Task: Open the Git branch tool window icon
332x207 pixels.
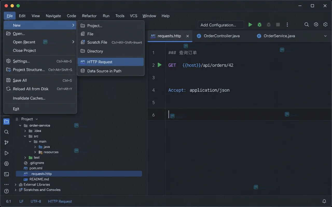Action: [x=6, y=143]
